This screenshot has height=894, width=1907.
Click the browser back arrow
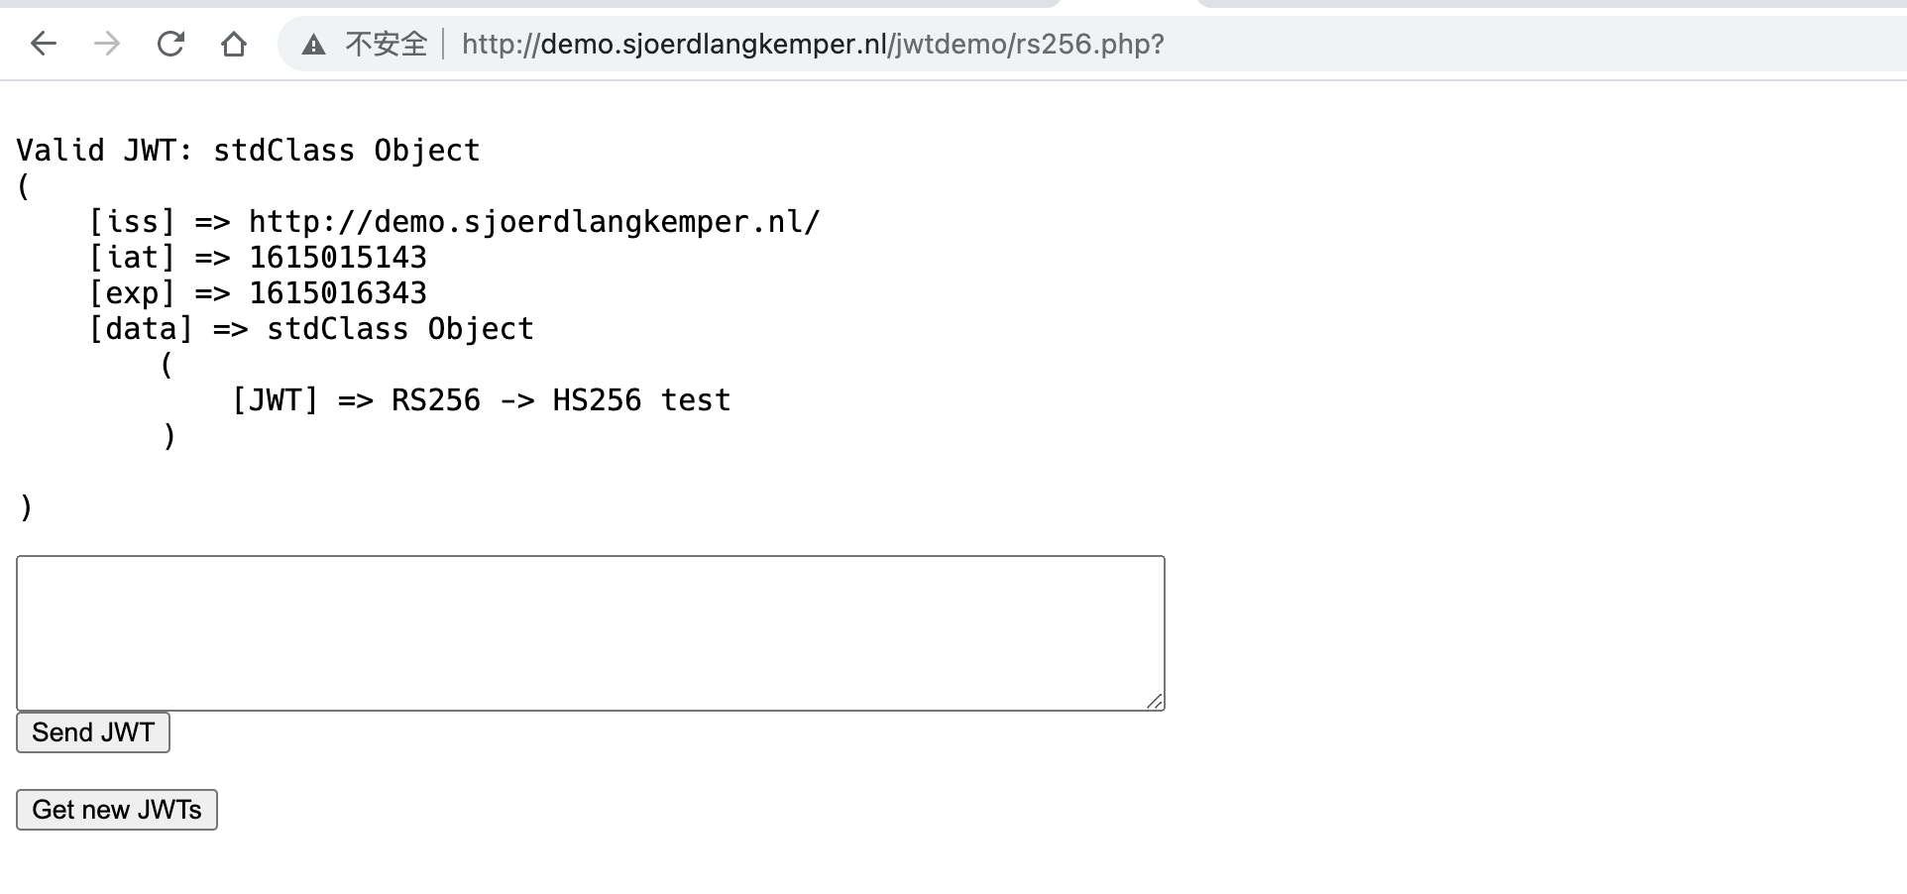click(44, 44)
